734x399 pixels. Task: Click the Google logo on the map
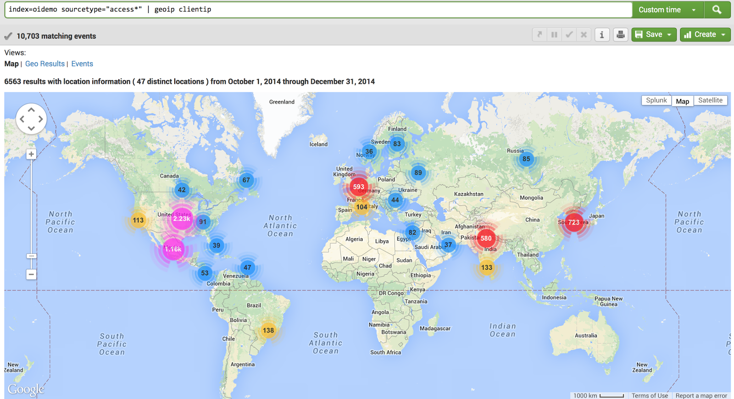(26, 389)
